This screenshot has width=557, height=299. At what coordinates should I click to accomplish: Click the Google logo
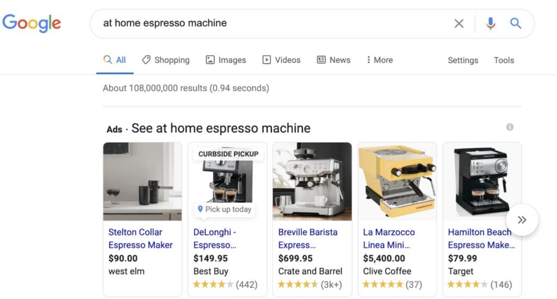(32, 23)
